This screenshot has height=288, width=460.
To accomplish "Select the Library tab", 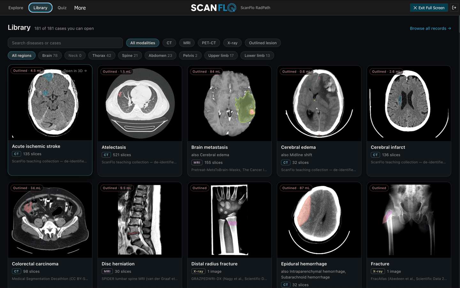I will point(40,8).
